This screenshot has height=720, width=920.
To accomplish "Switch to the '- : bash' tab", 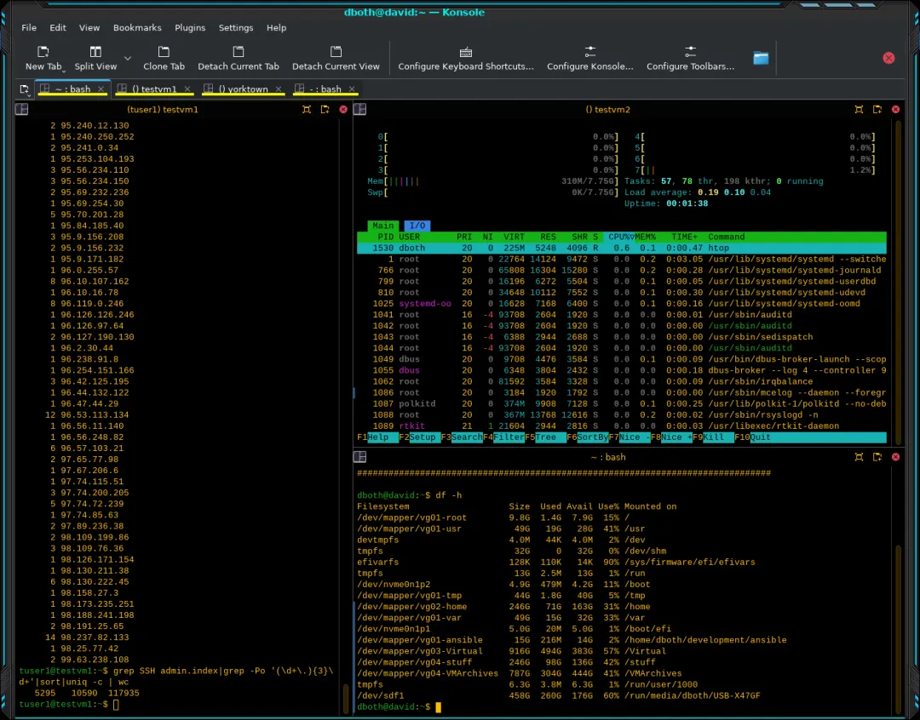I will click(325, 89).
